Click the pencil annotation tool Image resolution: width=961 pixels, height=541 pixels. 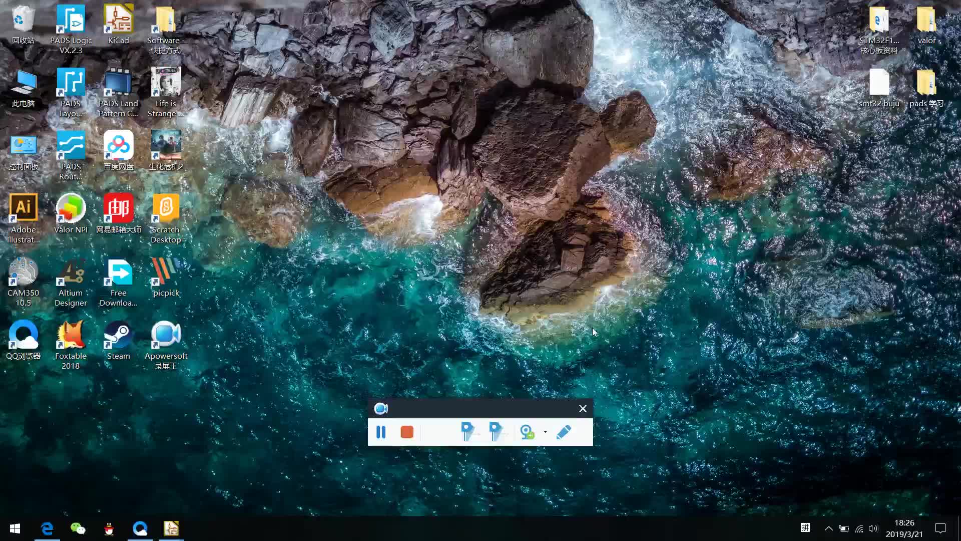tap(564, 432)
